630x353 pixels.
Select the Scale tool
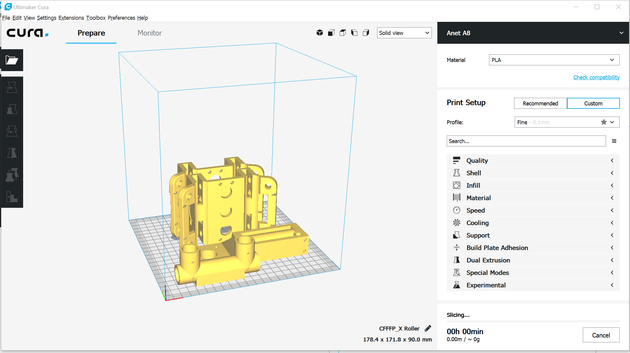pos(12,109)
